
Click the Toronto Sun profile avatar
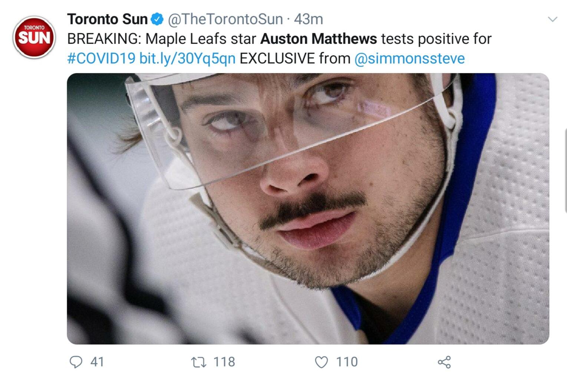[34, 37]
